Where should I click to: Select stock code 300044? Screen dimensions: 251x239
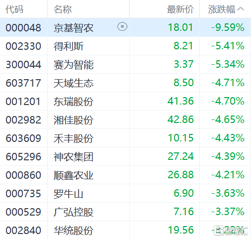click(23, 64)
